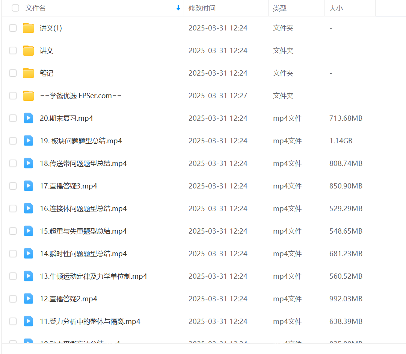Screen dimensions: 406x354
Task: Tick the checkbox of the 讲义 folder row
Action: [13, 50]
